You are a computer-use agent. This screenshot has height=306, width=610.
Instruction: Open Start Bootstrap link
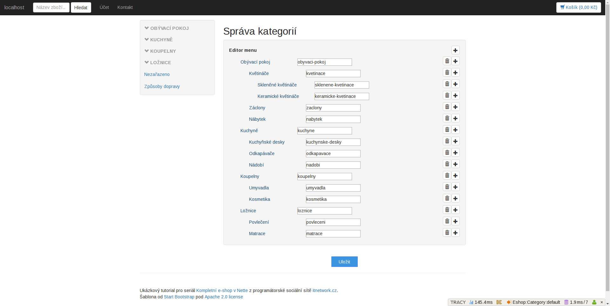point(179,297)
